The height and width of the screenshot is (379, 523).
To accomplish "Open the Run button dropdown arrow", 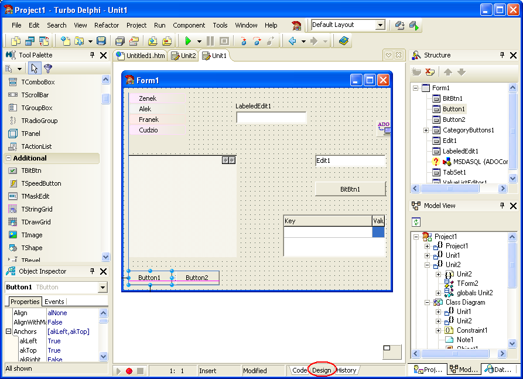I will pyautogui.click(x=199, y=42).
